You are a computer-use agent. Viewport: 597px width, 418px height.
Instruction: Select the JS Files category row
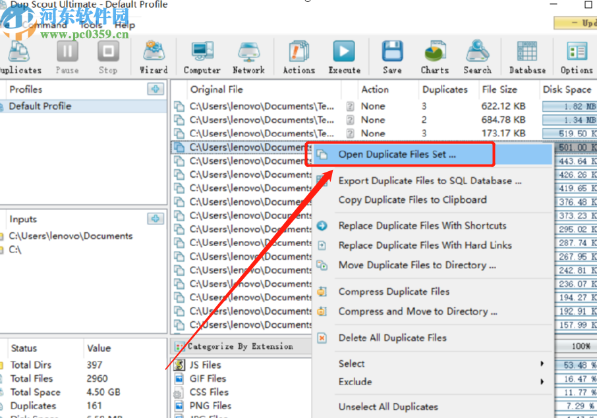pyautogui.click(x=242, y=365)
